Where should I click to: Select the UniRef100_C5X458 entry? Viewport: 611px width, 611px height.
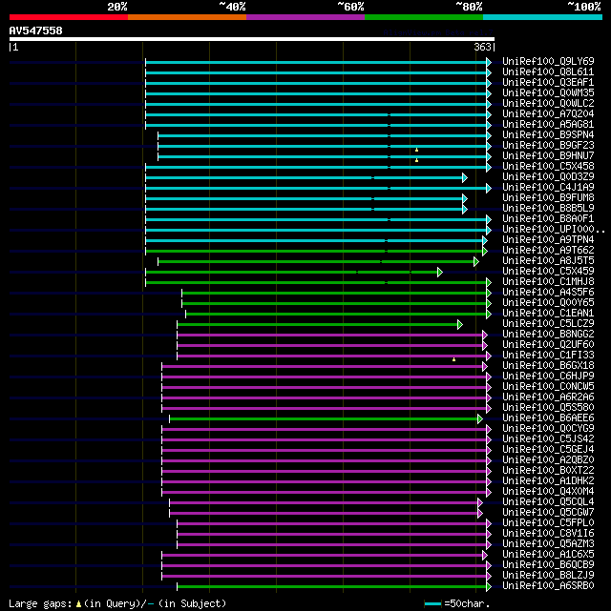[548, 167]
